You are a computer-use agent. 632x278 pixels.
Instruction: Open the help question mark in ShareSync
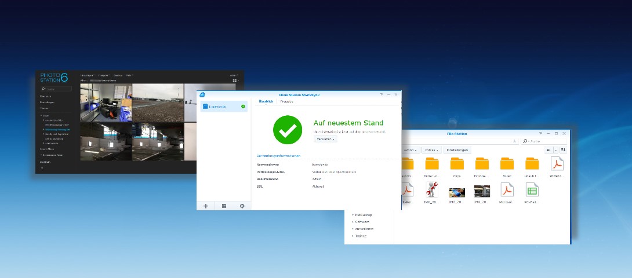coord(382,94)
